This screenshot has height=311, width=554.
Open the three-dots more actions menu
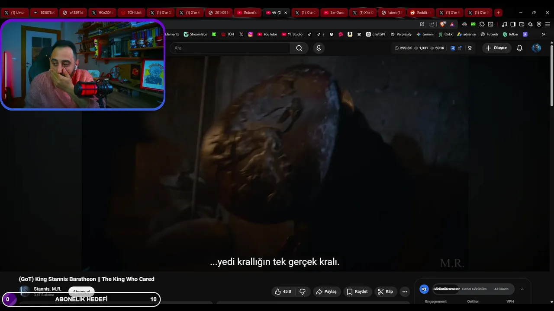tap(405, 292)
